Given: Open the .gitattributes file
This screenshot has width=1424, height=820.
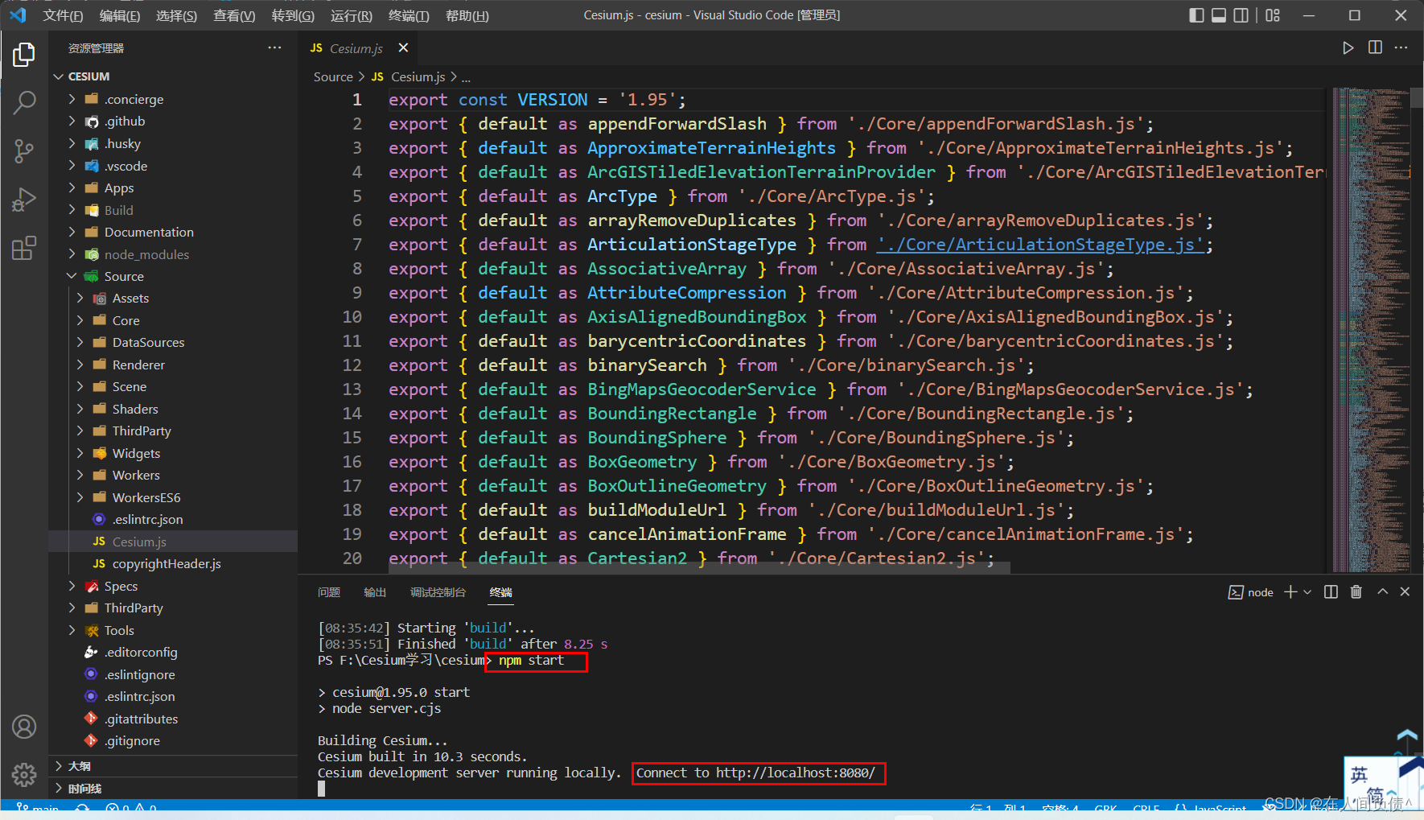Looking at the screenshot, I should pyautogui.click(x=174, y=719).
